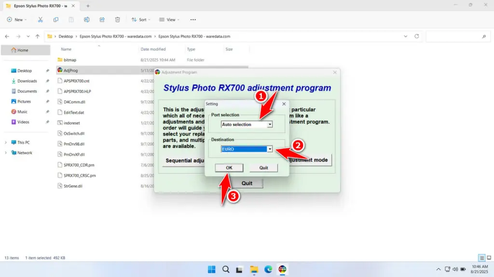
Task: Open the Port selection dropdown
Action: click(x=270, y=124)
